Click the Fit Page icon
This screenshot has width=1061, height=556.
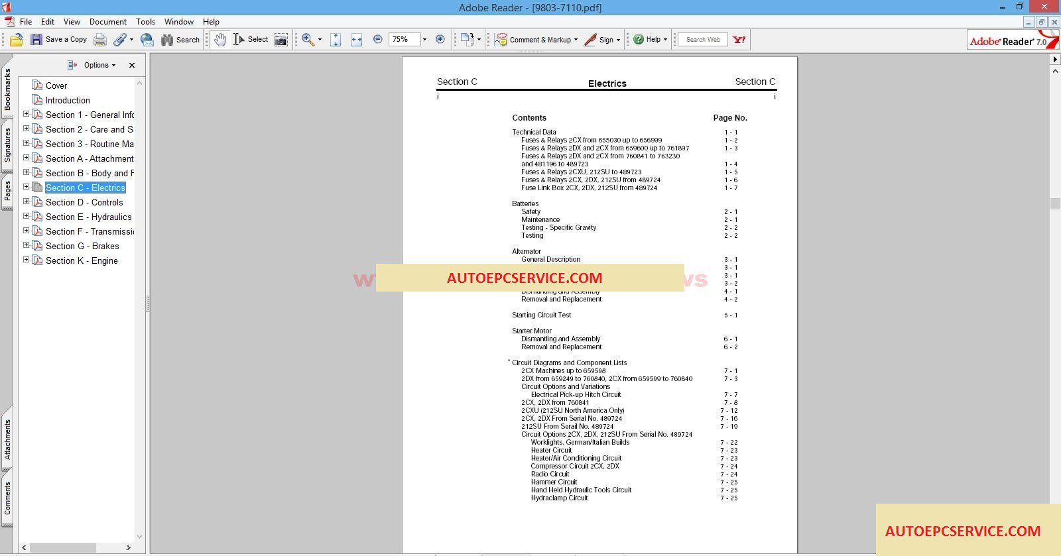coord(336,40)
